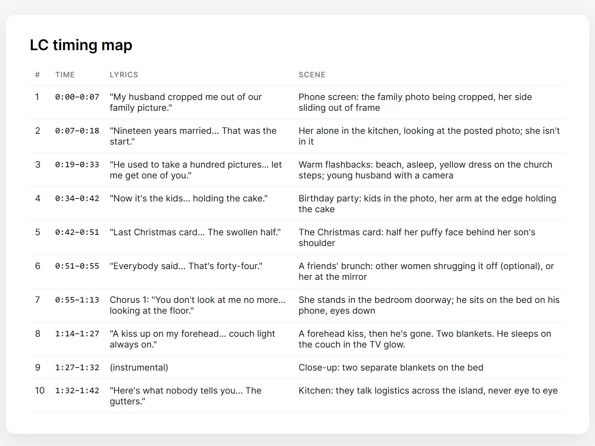Select timestamp 0:00-0:07 in row 1
Image resolution: width=595 pixels, height=446 pixels.
[77, 97]
